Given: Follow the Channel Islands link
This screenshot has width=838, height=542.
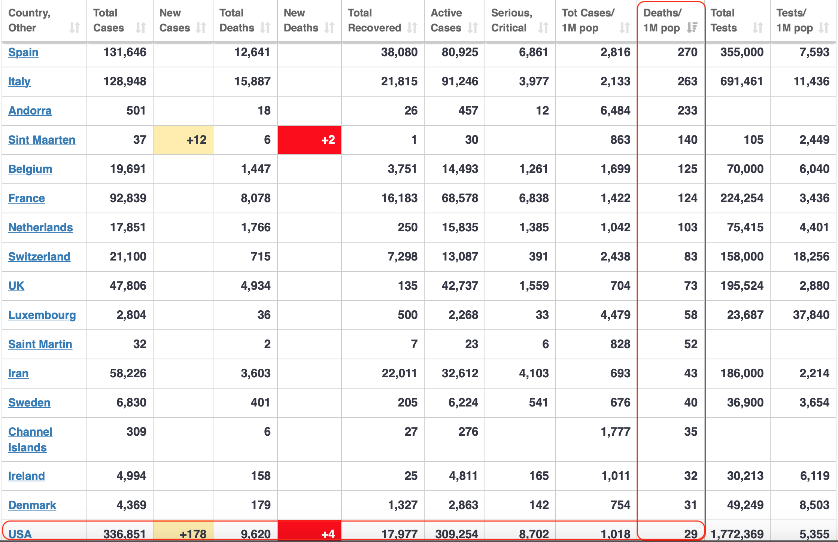Looking at the screenshot, I should (x=30, y=439).
